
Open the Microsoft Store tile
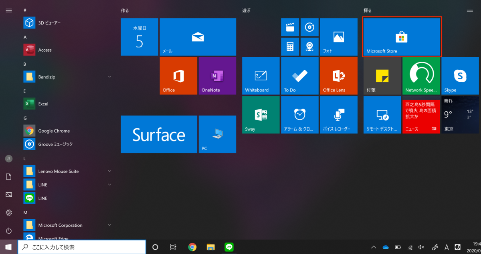402,37
